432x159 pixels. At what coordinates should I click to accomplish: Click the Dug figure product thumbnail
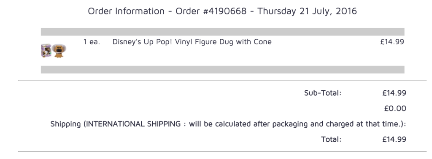[59, 51]
